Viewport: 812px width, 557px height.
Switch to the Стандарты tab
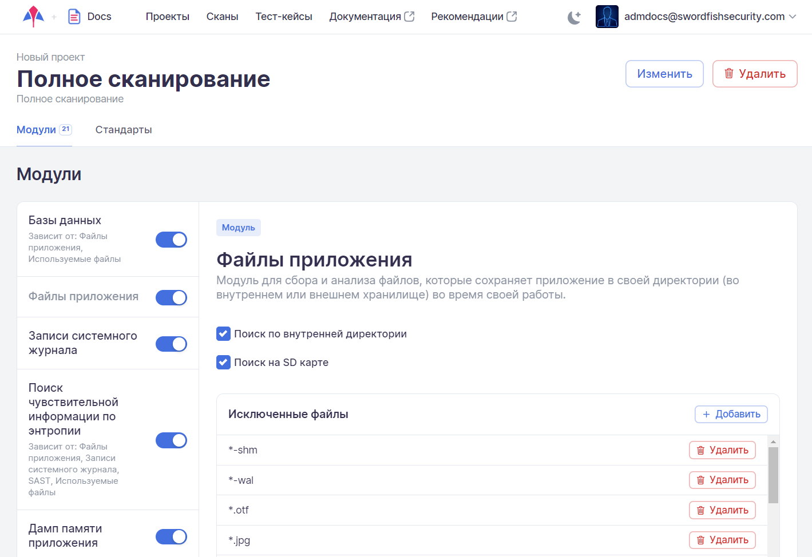point(124,130)
